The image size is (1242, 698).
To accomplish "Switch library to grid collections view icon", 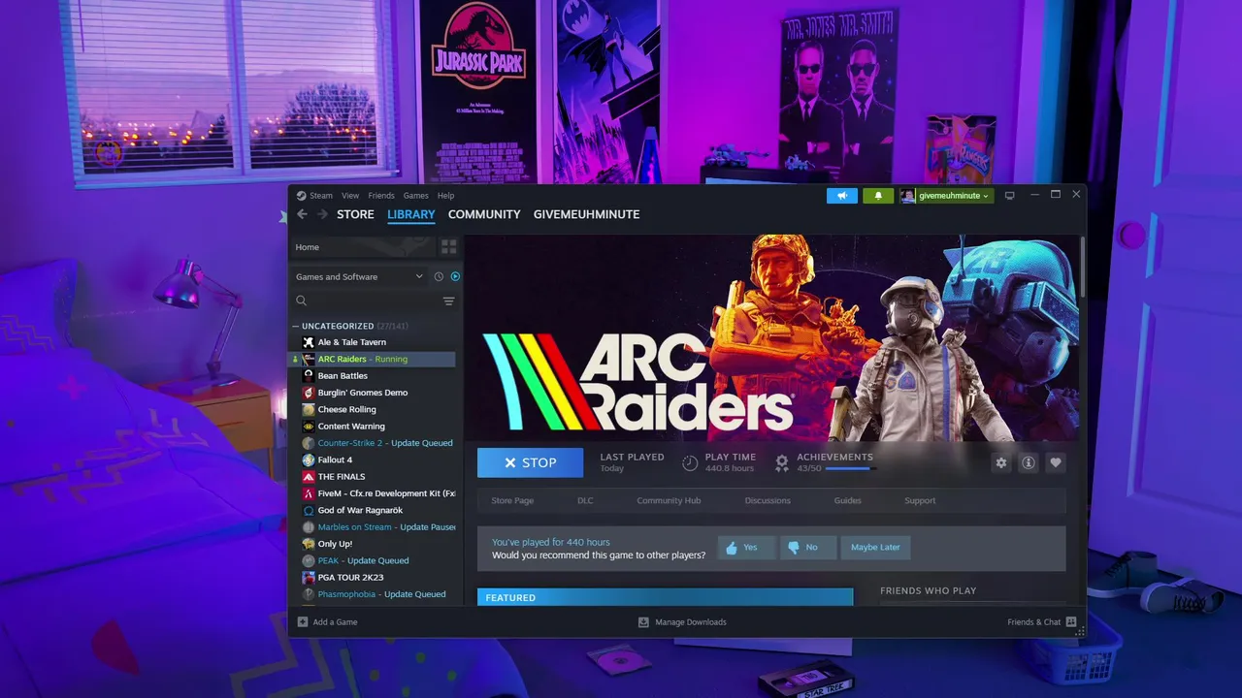I will (448, 247).
